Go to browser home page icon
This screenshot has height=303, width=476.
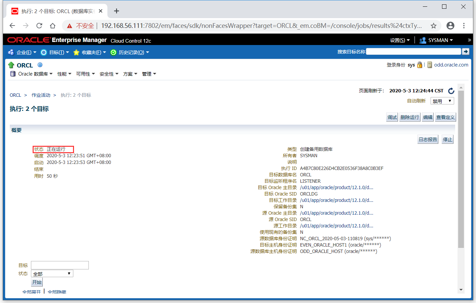click(52, 26)
